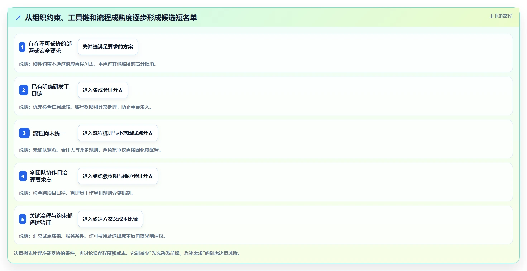The width and height of the screenshot is (527, 271).
Task: Click the step 4 number badge
Action: (23, 176)
